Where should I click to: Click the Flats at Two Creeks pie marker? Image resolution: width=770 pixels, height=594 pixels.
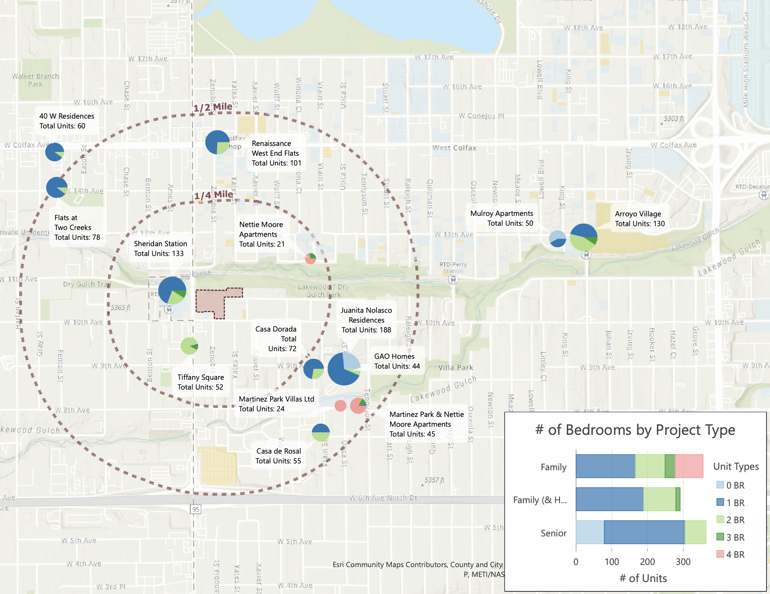click(57, 187)
